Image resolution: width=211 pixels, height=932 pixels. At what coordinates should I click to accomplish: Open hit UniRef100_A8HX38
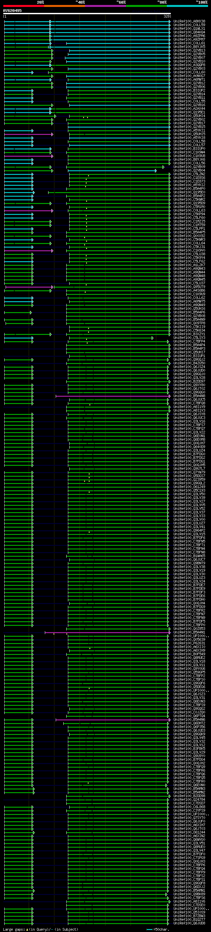point(189,21)
